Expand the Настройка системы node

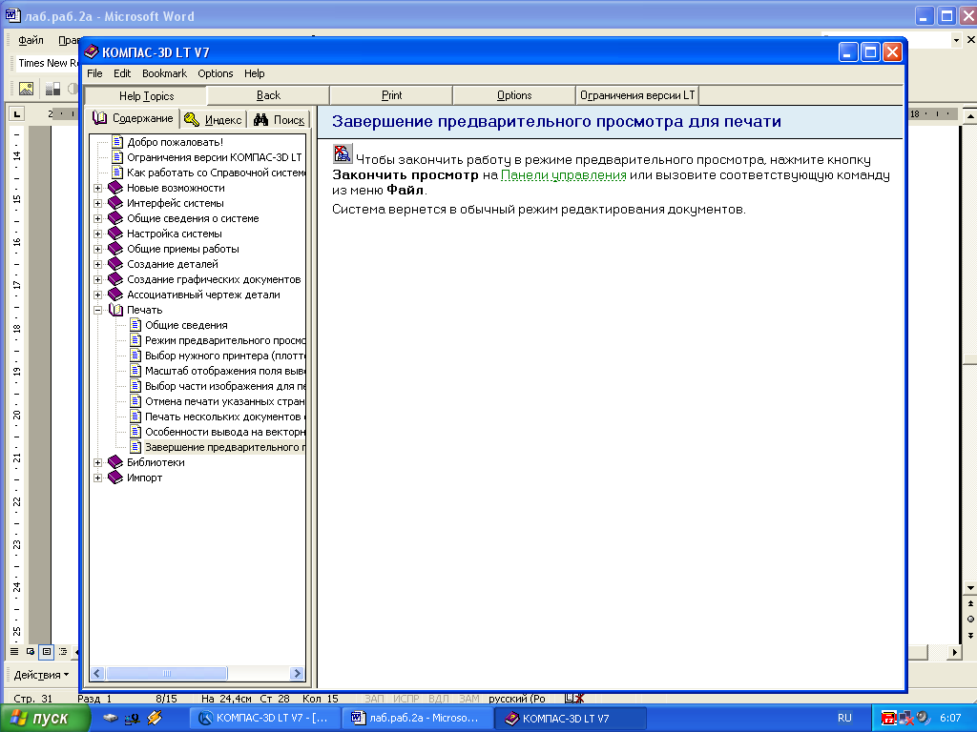click(x=98, y=234)
